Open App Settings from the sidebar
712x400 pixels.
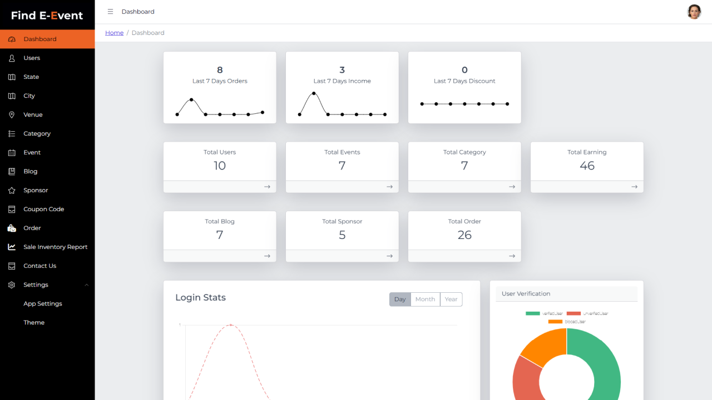tap(42, 303)
